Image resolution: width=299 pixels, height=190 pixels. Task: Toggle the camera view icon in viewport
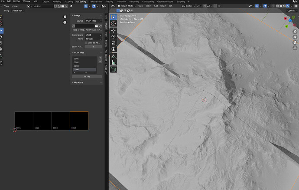[x=295, y=43]
